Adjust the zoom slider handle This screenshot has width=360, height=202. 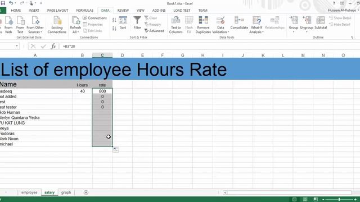click(339, 200)
